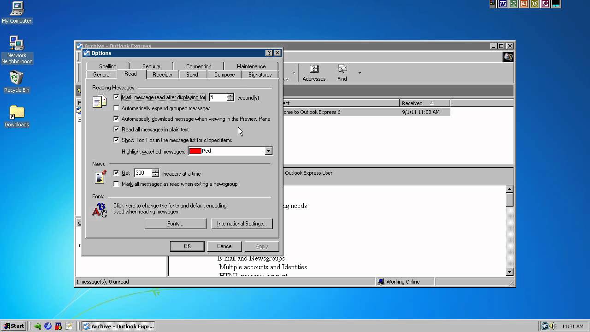Image resolution: width=590 pixels, height=332 pixels.
Task: Click Archive - Outlook Express taskbar button
Action: pyautogui.click(x=118, y=326)
